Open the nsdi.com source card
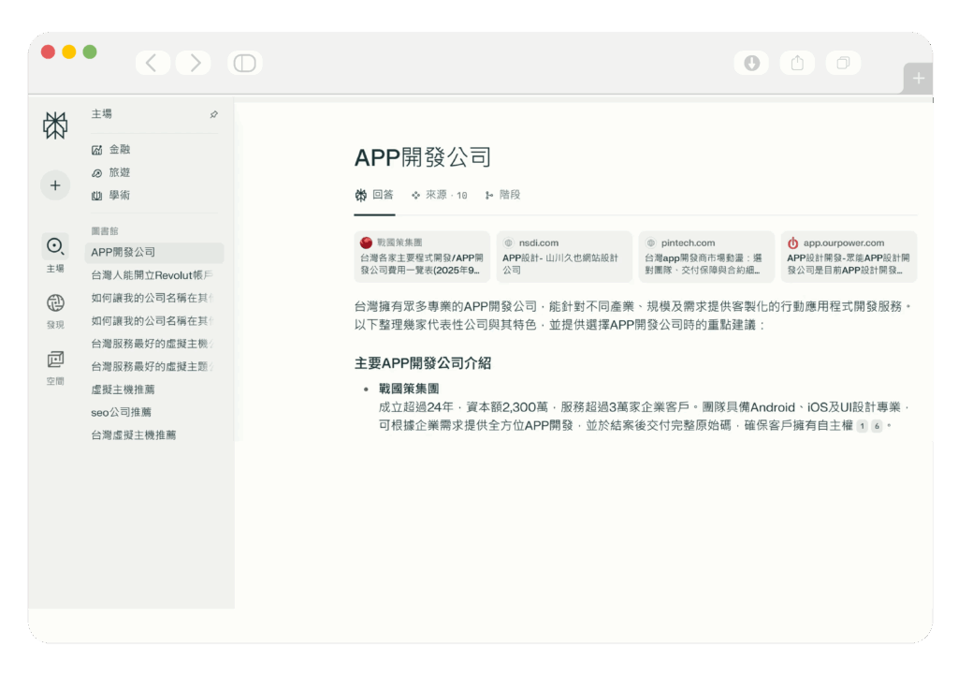958x691 pixels. point(564,257)
